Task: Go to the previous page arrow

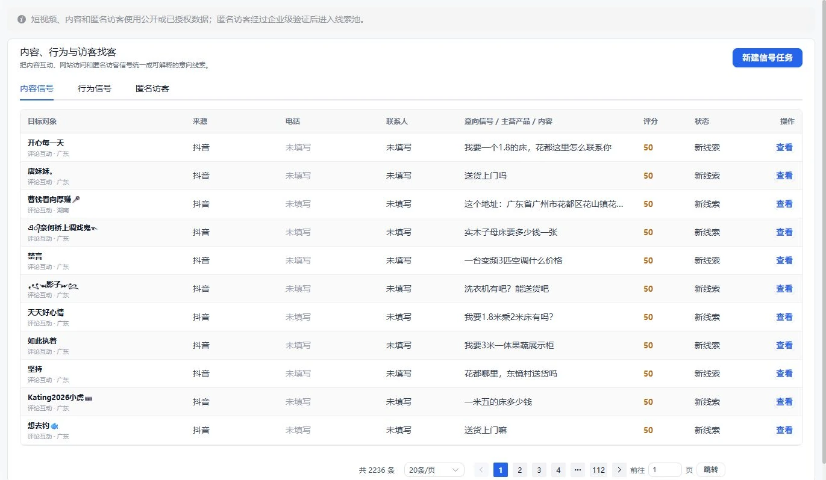Action: (x=481, y=470)
